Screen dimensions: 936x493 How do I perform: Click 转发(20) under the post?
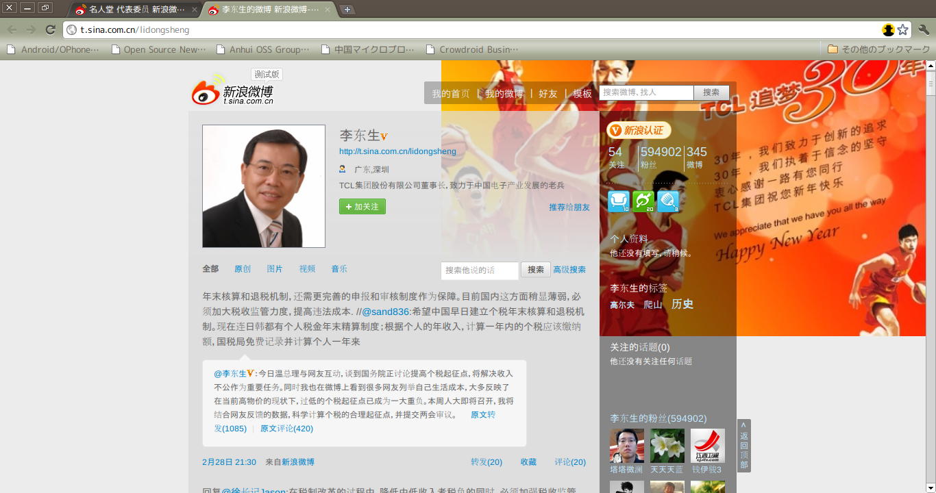(x=487, y=462)
